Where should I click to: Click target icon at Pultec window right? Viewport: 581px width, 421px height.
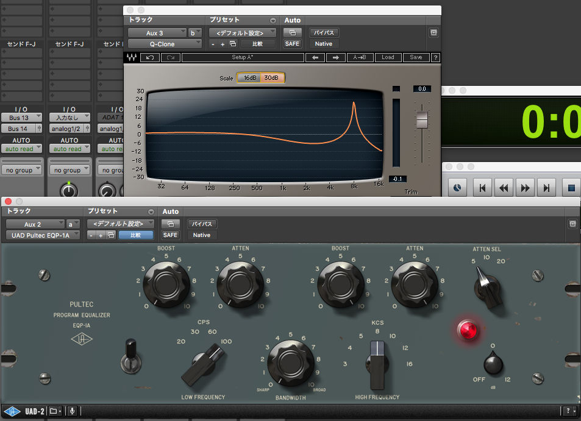572,224
